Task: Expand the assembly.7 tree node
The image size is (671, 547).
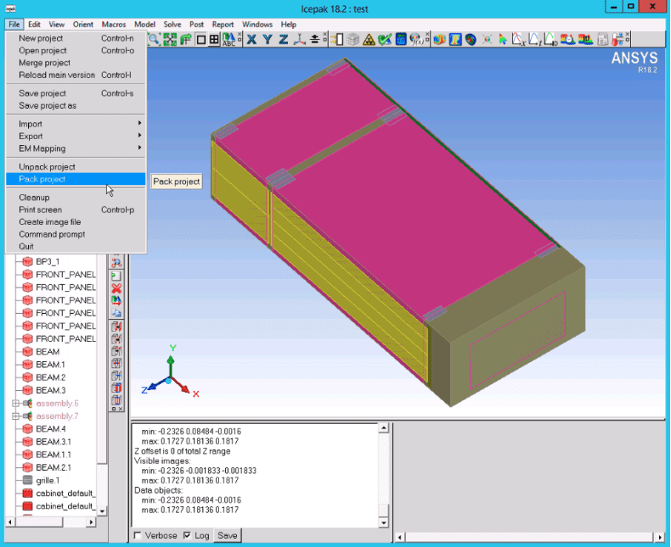Action: point(15,416)
